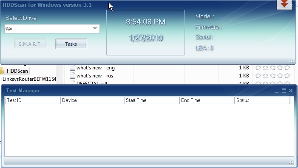The width and height of the screenshot is (298, 168).
Task: Click the Status column header
Action: tap(262, 100)
